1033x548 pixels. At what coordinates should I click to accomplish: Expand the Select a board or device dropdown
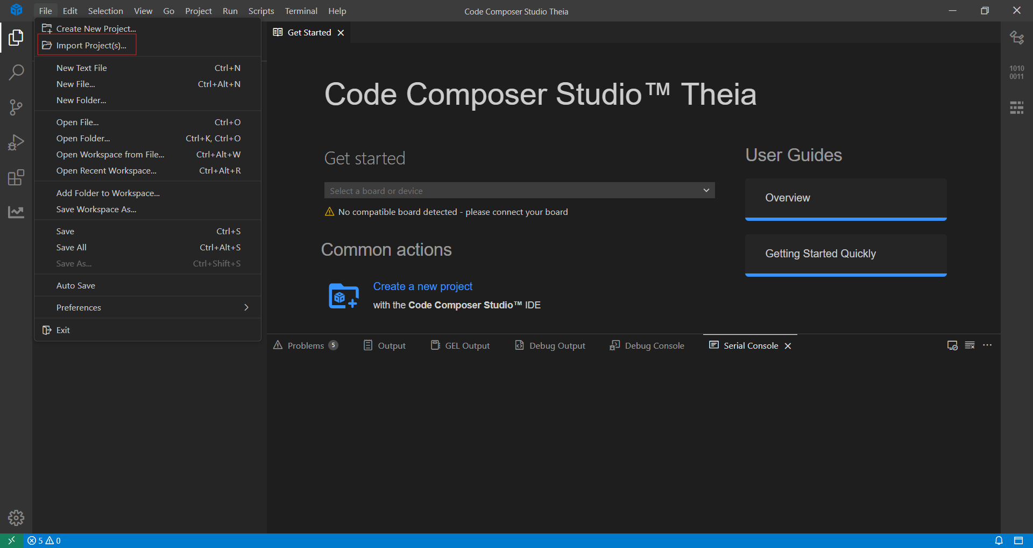pyautogui.click(x=519, y=191)
